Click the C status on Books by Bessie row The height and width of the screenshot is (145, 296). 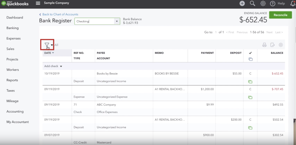[250, 74]
